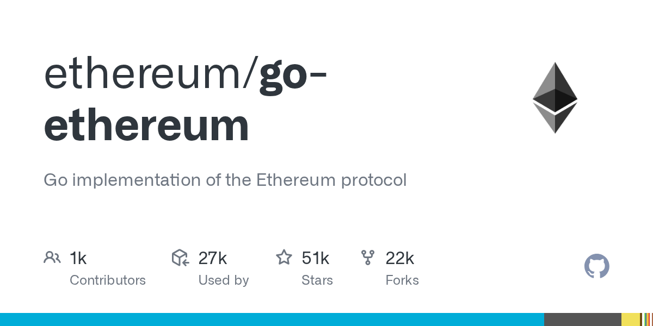Open the Forks label

pyautogui.click(x=402, y=280)
